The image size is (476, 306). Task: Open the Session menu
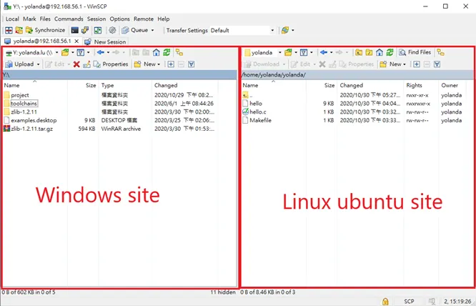tap(96, 19)
